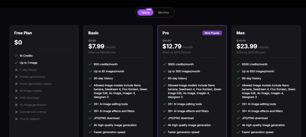Click the Pro plan $12.79 price
This screenshot has height=137, width=306.
(172, 46)
